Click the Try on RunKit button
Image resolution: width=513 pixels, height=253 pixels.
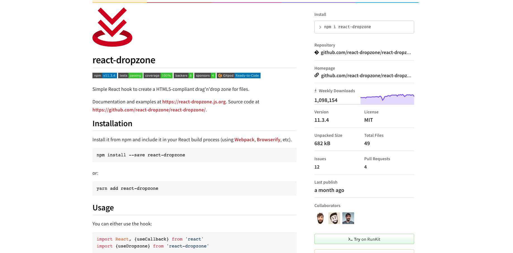click(x=364, y=239)
